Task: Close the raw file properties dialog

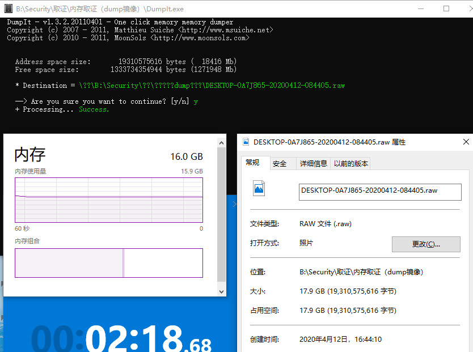Action: tap(466, 142)
